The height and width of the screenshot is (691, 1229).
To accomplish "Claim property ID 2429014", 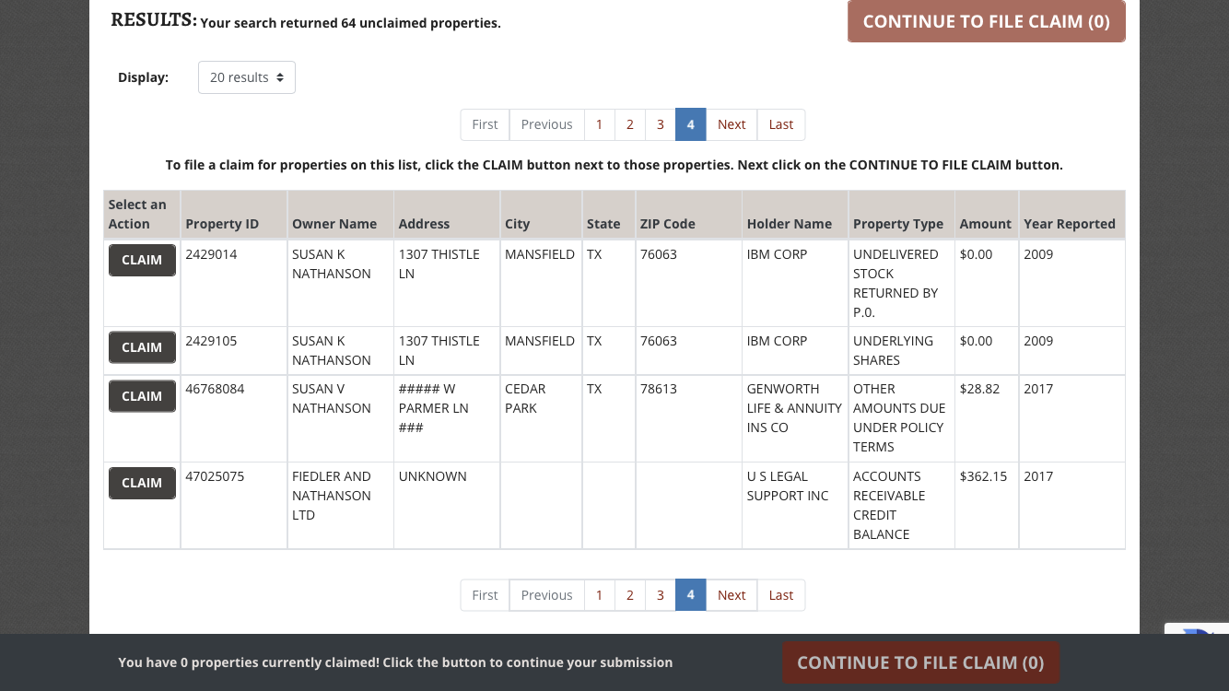I will 142,260.
